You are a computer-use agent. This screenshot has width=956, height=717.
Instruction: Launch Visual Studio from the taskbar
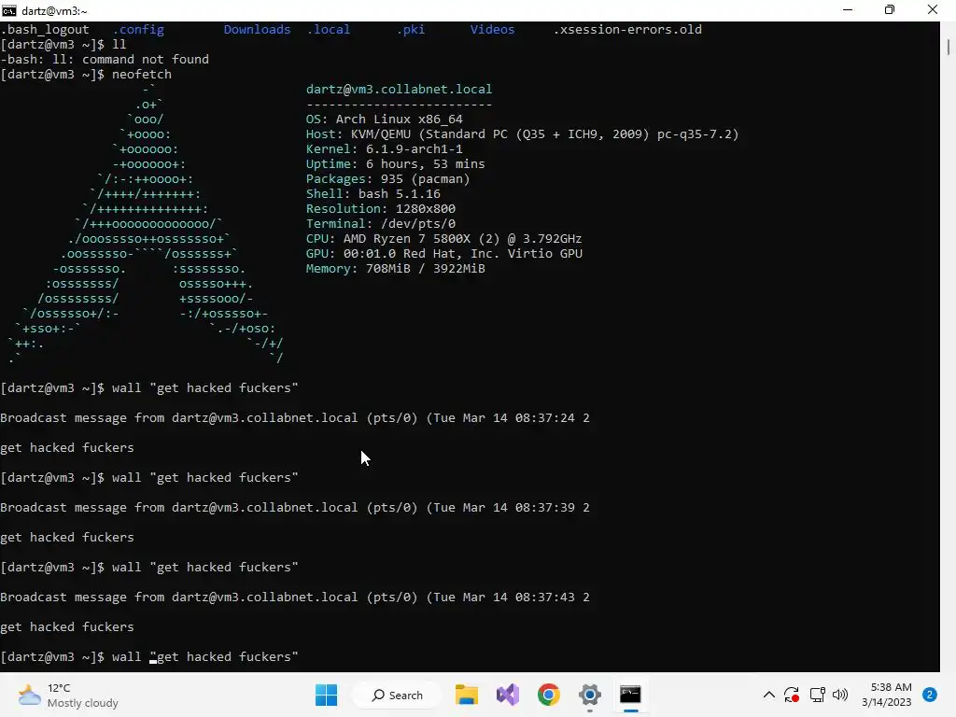click(507, 695)
